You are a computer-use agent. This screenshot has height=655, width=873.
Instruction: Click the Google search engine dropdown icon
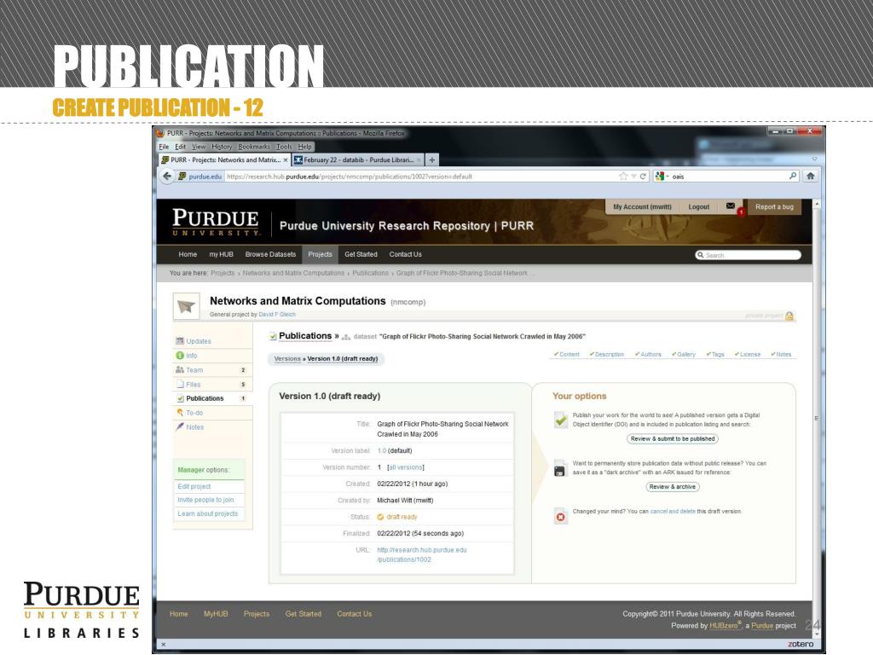point(661,176)
